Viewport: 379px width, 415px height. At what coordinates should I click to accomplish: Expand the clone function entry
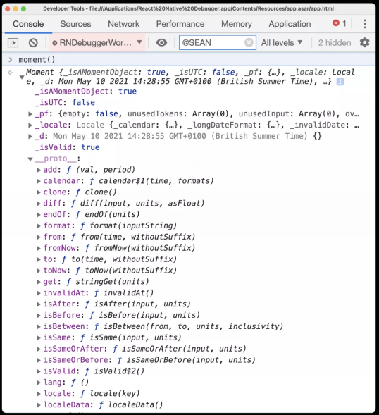pos(39,192)
